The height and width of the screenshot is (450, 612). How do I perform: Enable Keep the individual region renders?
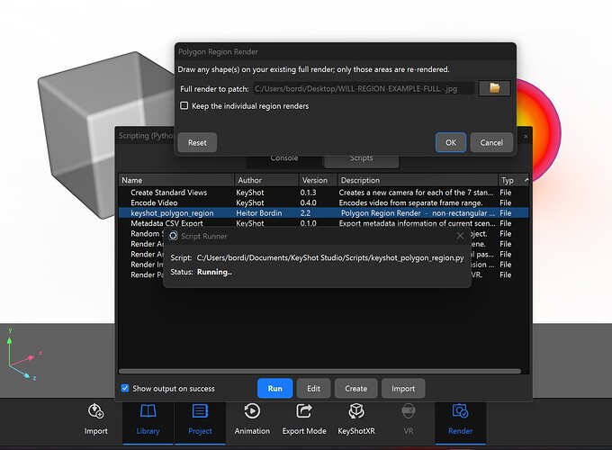(184, 106)
